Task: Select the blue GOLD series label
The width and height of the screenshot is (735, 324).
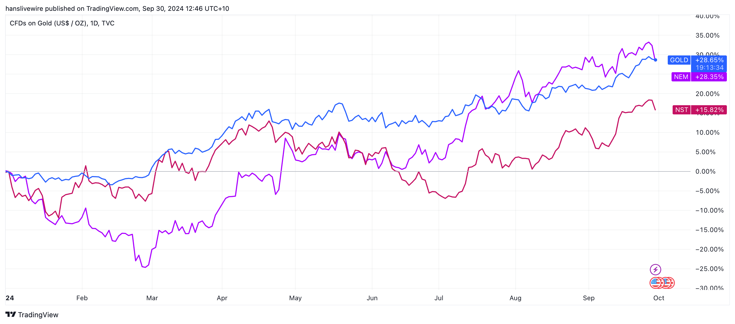Action: pos(679,60)
